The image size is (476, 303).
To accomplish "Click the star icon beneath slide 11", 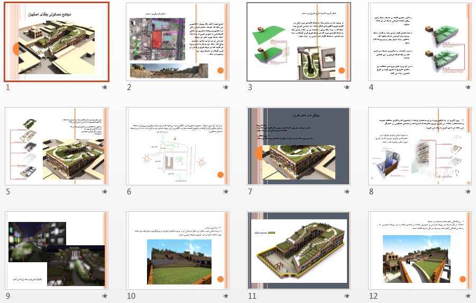I will (x=347, y=296).
